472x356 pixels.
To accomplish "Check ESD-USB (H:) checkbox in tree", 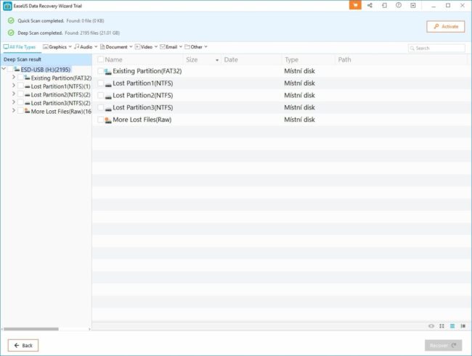I will pos(10,70).
